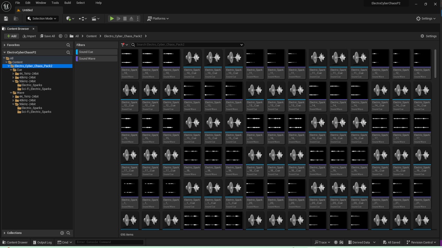This screenshot has height=248, width=442.
Task: Open the Edit menu
Action: [28, 3]
